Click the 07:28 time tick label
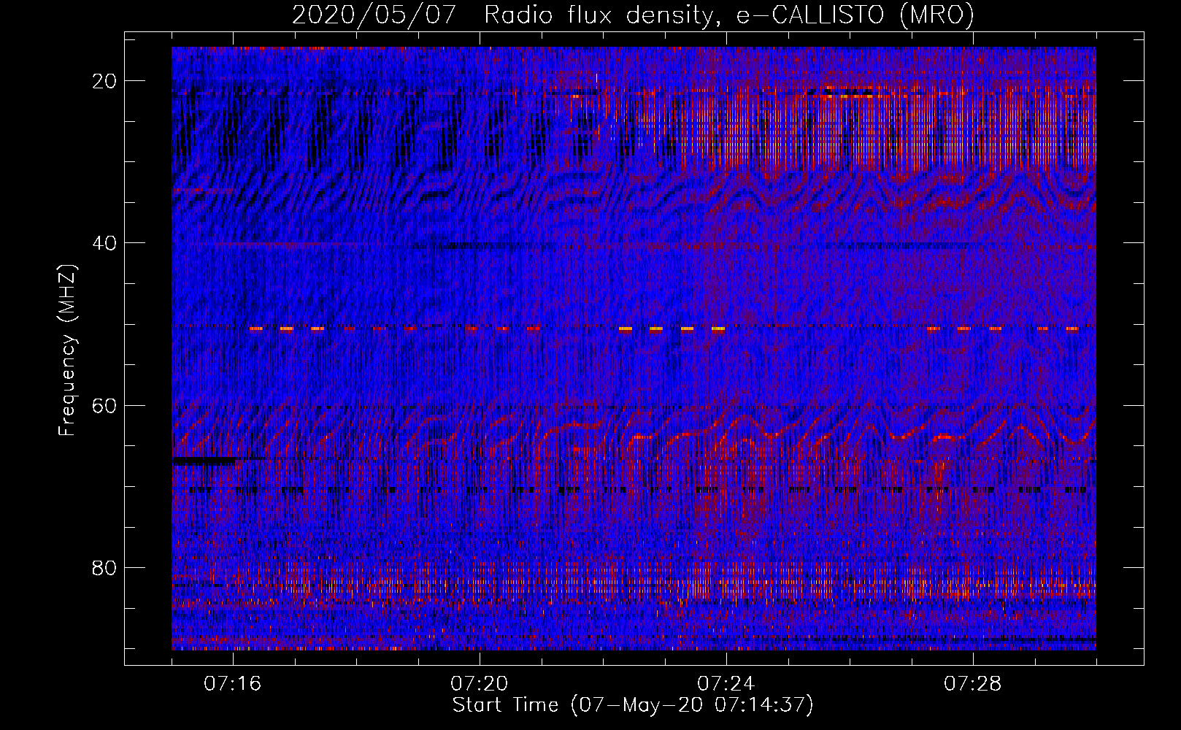 click(973, 684)
